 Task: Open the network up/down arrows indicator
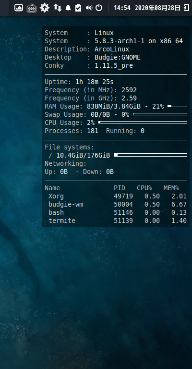[57, 8]
